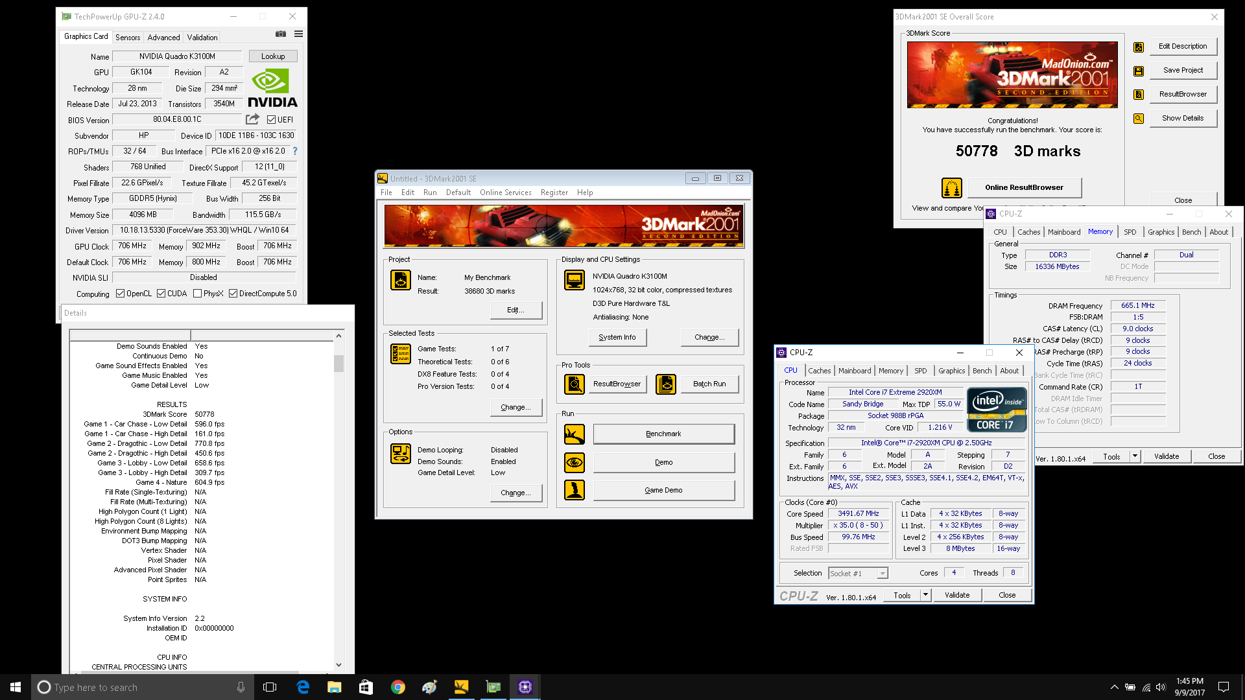Screen dimensions: 1245x700
Task: Toggle the DirectCompute 5.0 checkbox
Action: (x=233, y=294)
